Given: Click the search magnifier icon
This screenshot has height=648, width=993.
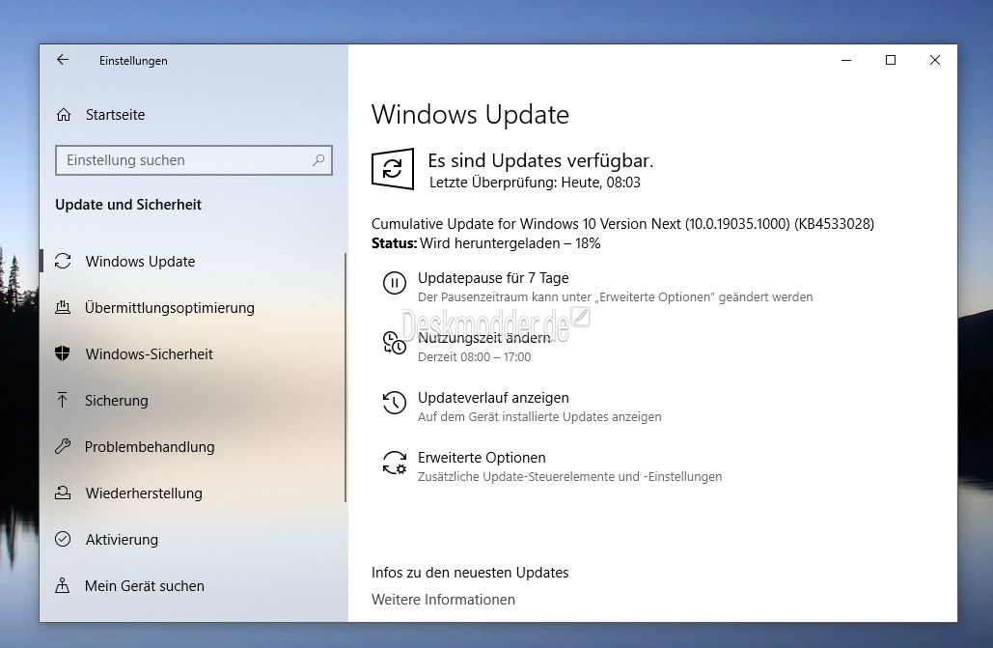Looking at the screenshot, I should coord(318,160).
